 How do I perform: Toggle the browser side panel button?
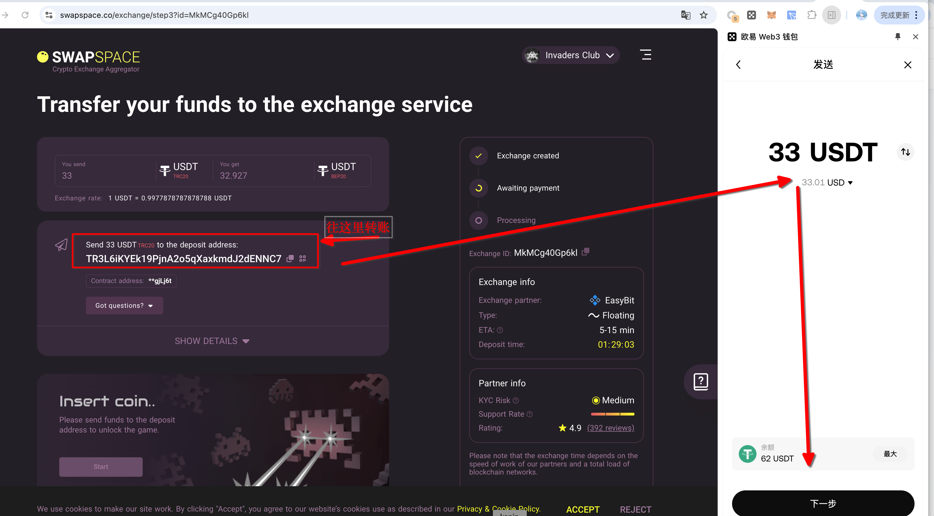pyautogui.click(x=831, y=15)
